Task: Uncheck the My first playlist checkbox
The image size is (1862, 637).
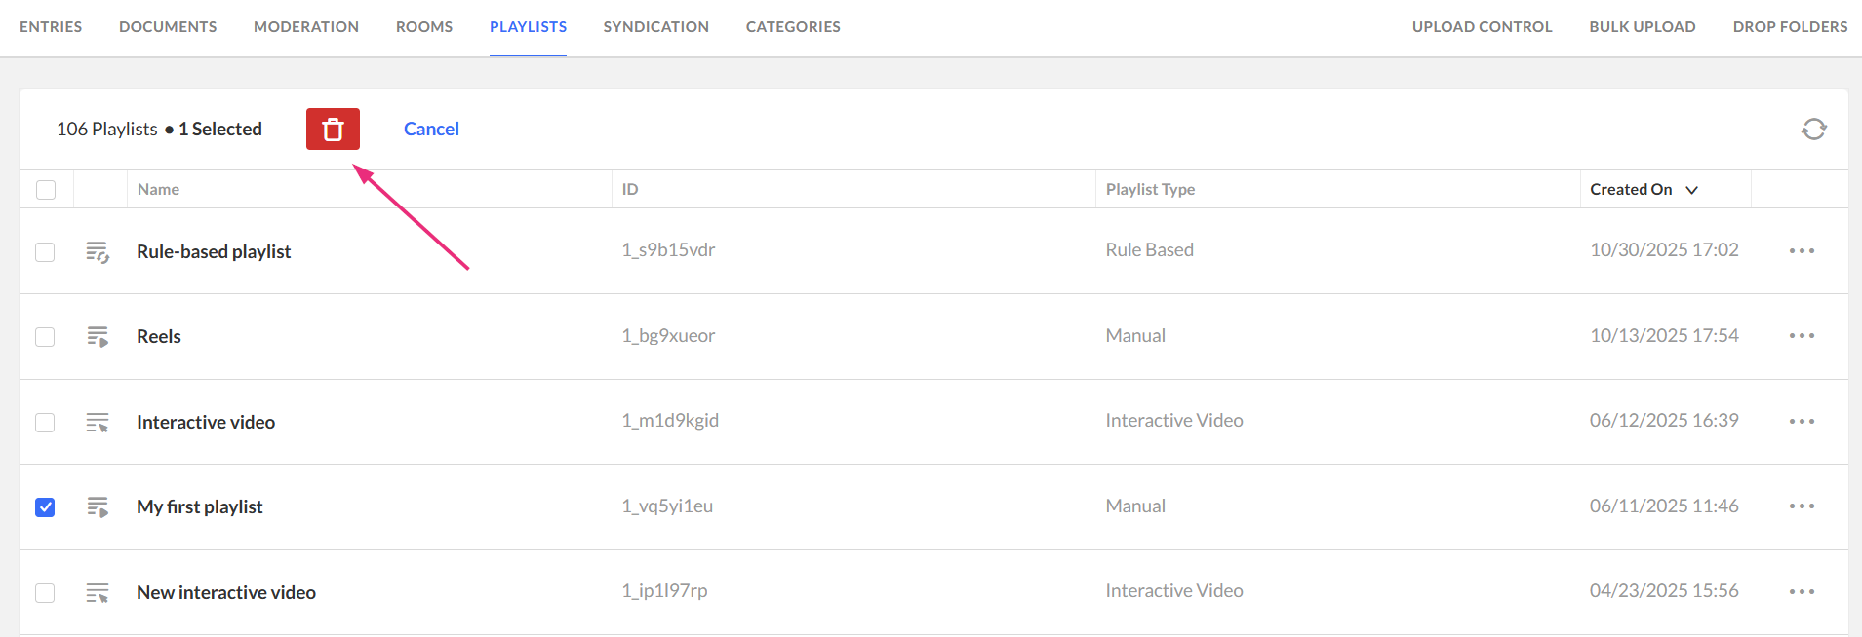Action: click(45, 507)
